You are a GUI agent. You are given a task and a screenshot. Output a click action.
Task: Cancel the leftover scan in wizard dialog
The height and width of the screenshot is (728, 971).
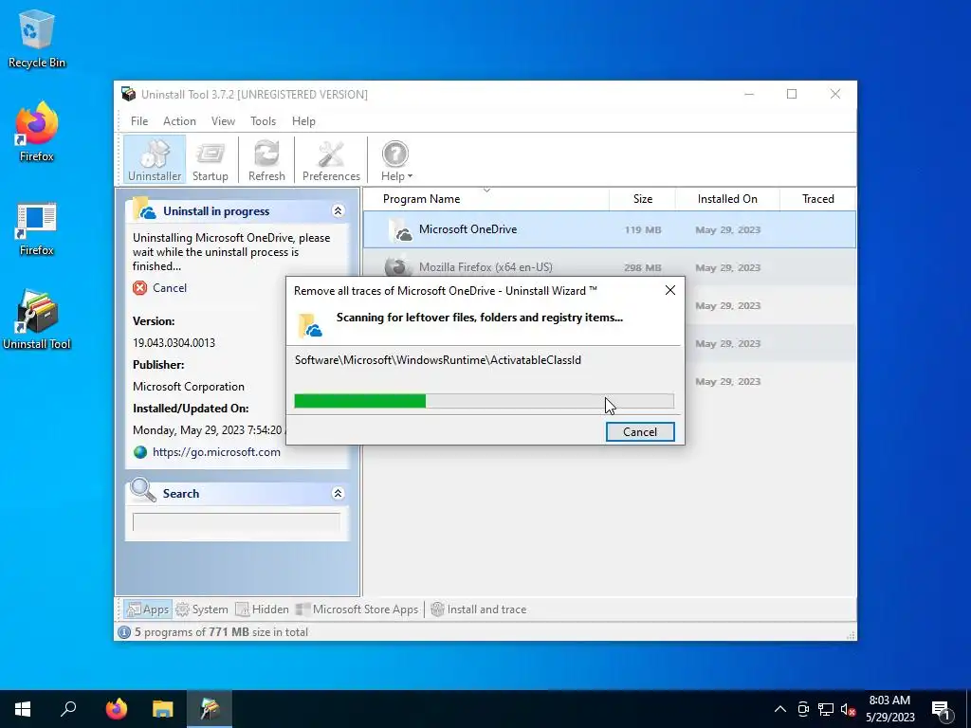click(640, 432)
